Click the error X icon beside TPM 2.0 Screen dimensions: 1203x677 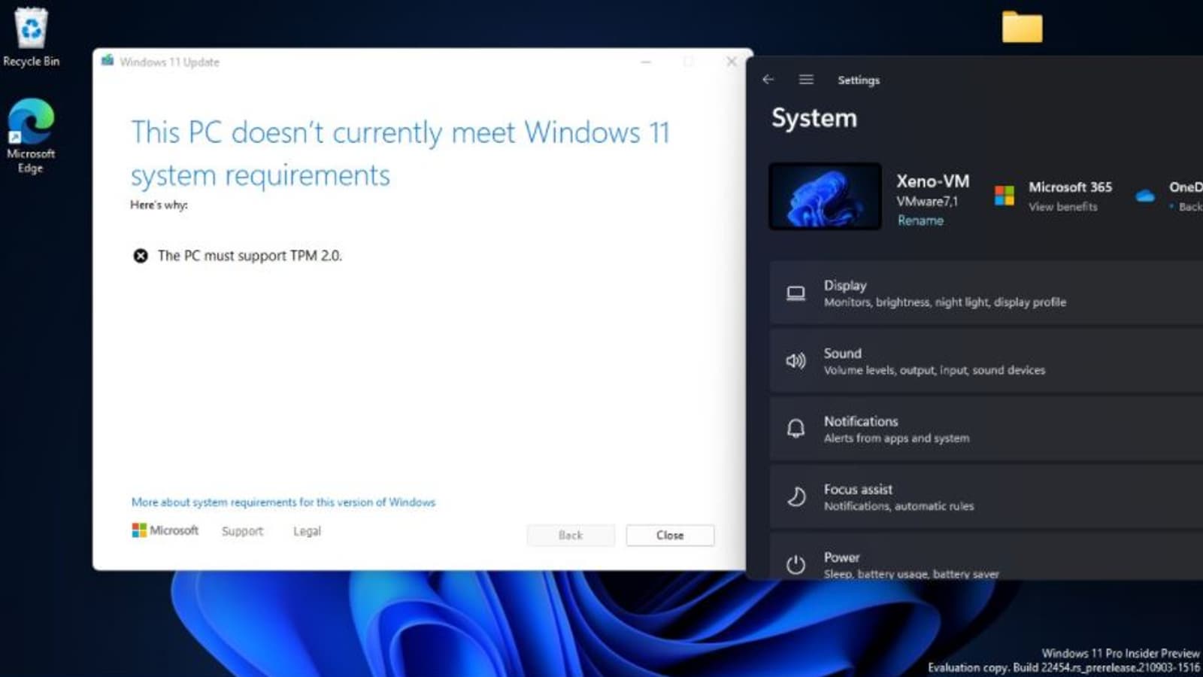pyautogui.click(x=141, y=256)
